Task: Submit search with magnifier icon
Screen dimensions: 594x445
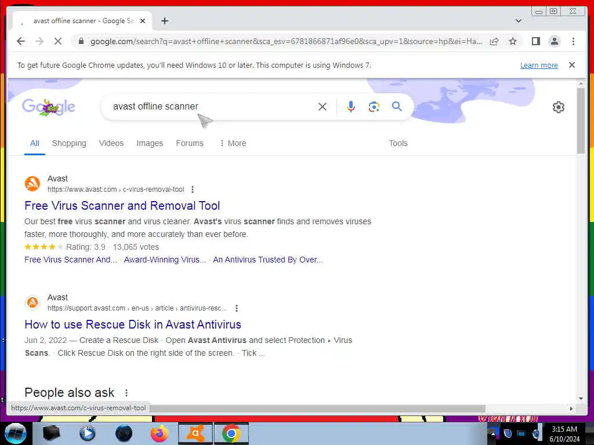Action: click(397, 107)
